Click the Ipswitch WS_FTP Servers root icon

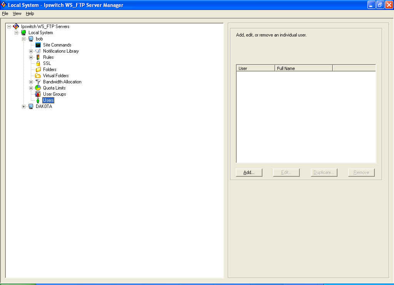(16, 27)
